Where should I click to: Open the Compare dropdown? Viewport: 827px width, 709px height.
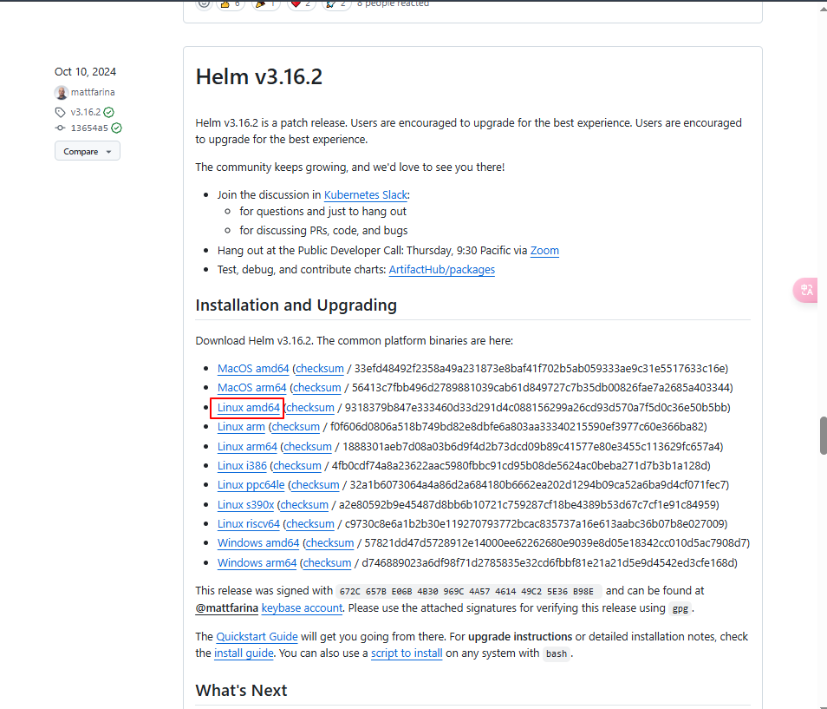(x=87, y=151)
